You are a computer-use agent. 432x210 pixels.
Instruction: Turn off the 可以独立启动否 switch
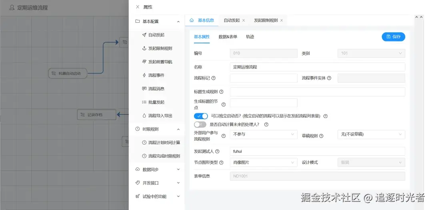coord(201,116)
